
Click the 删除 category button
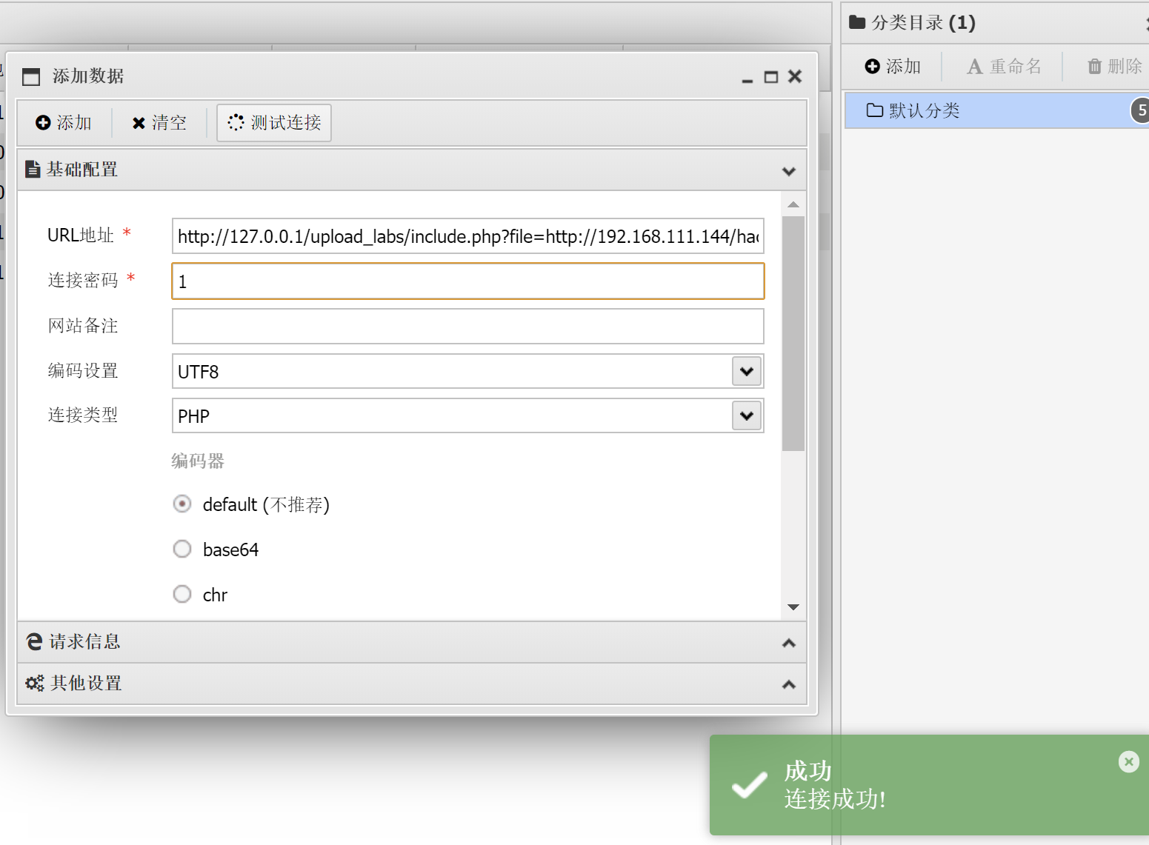[x=1114, y=67]
